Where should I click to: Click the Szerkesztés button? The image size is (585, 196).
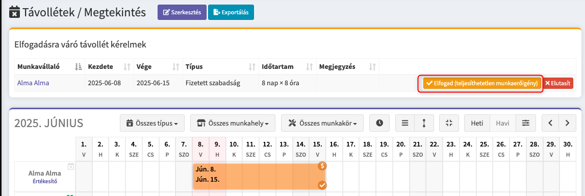tap(182, 12)
